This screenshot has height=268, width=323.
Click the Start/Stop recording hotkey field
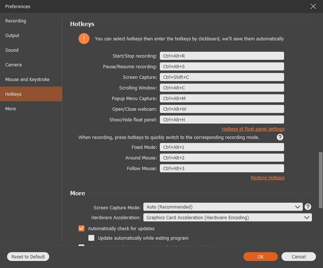pyautogui.click(x=222, y=56)
